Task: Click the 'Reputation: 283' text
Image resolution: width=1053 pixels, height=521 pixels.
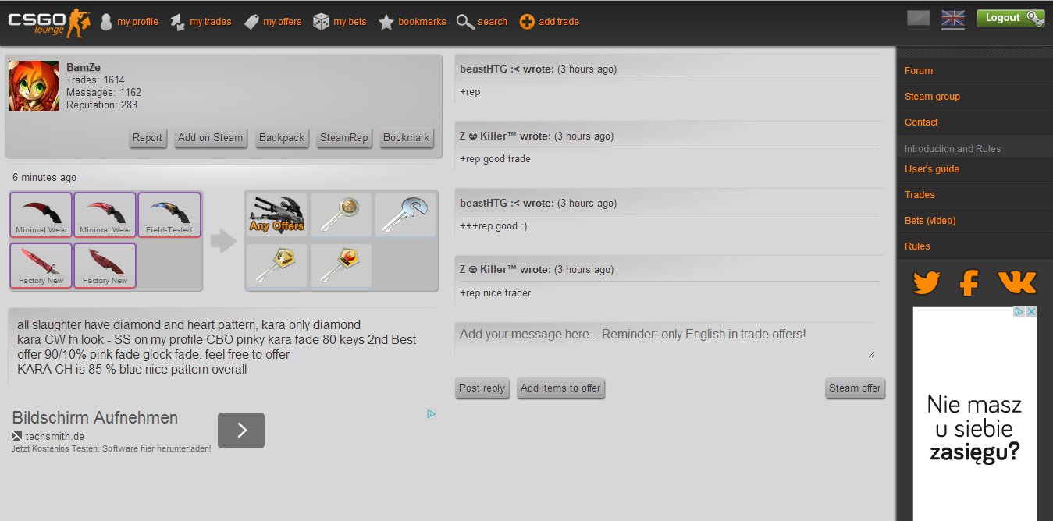Action: [x=101, y=105]
